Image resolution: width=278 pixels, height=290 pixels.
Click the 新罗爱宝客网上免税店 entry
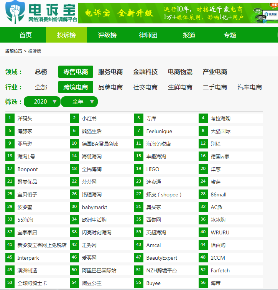tap(42, 245)
